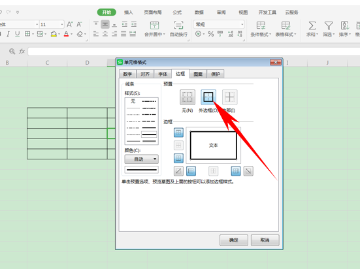Click the AutoSum 求和 icon

pyautogui.click(x=312, y=25)
